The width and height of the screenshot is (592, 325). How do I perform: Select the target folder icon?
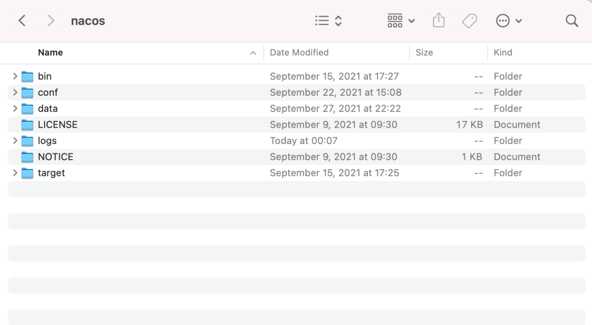[x=28, y=173]
